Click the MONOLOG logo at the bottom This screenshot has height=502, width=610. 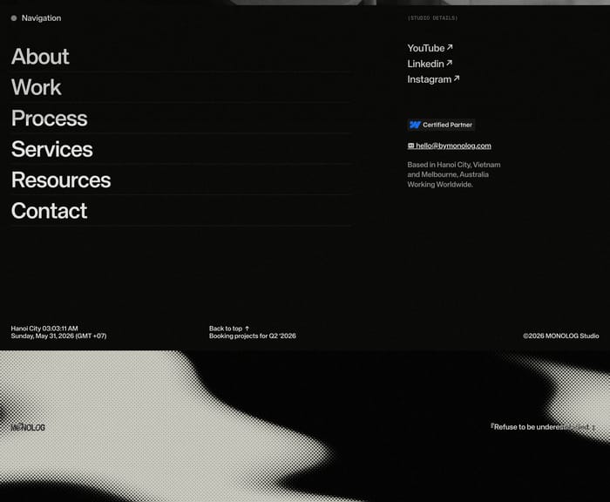tap(28, 427)
